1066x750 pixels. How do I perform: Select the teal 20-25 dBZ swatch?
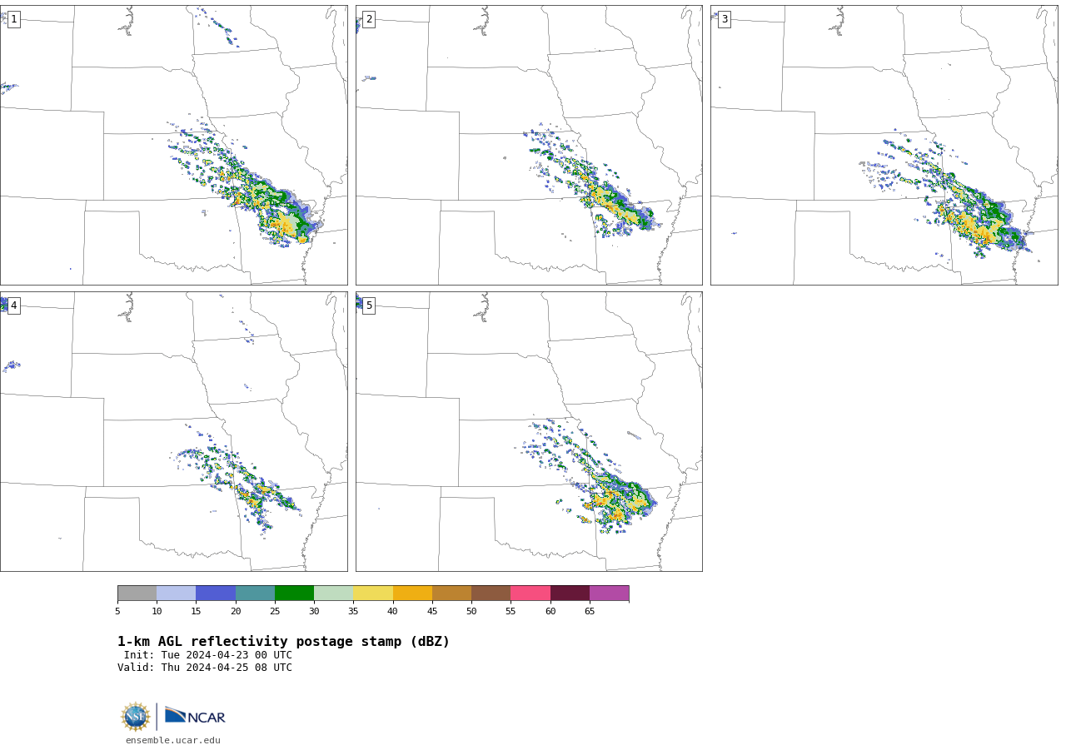tap(255, 594)
